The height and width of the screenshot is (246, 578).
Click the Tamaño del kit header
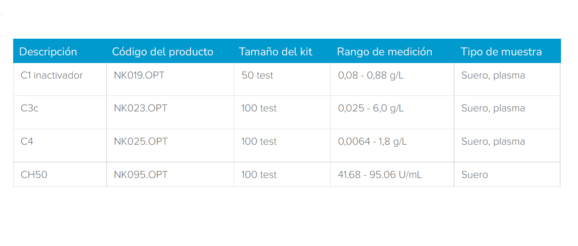click(x=275, y=52)
